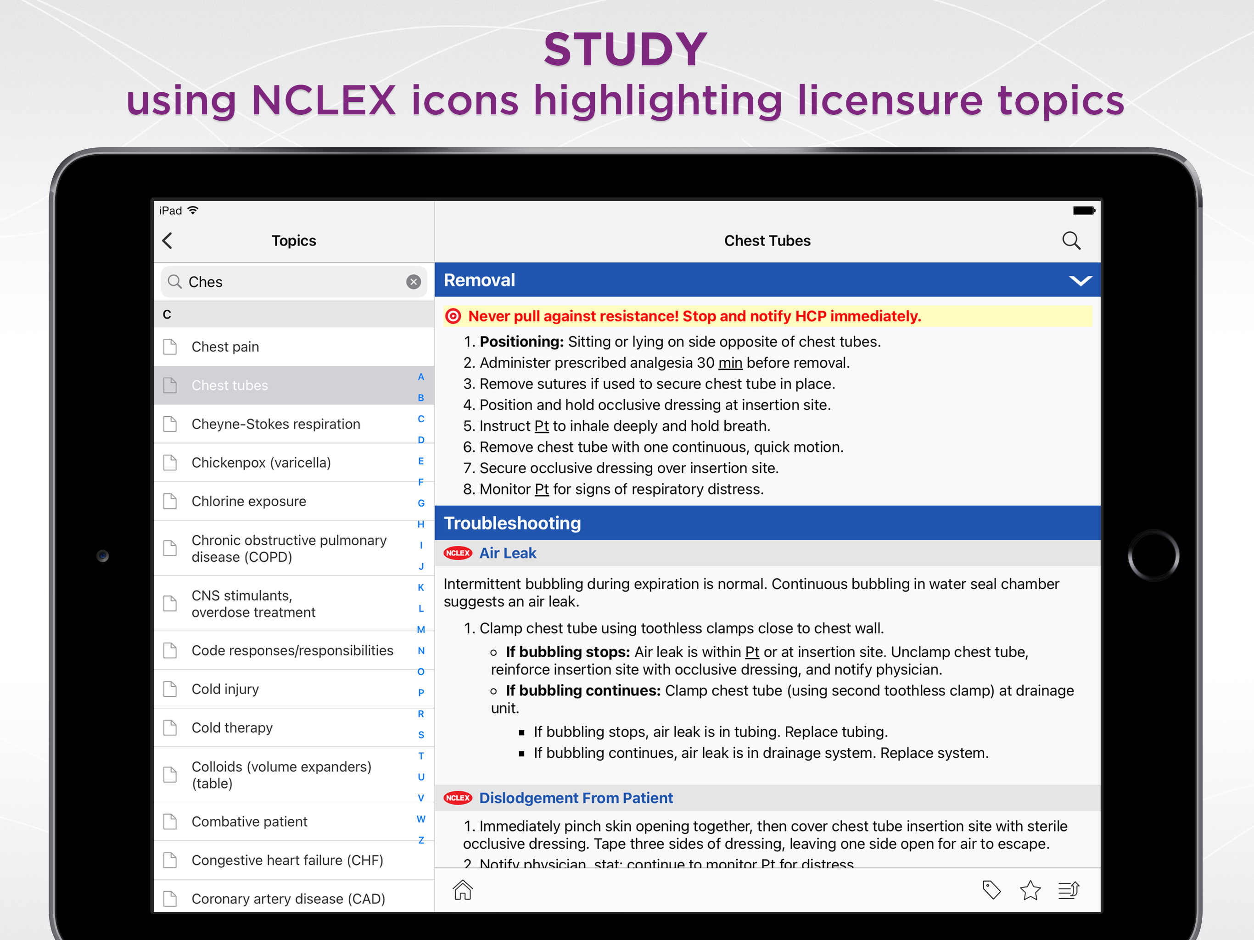Open search via the magnifier icon by Chest Tubes

pyautogui.click(x=1071, y=241)
